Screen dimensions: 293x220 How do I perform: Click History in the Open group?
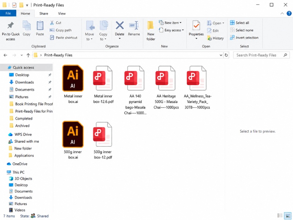215,38
